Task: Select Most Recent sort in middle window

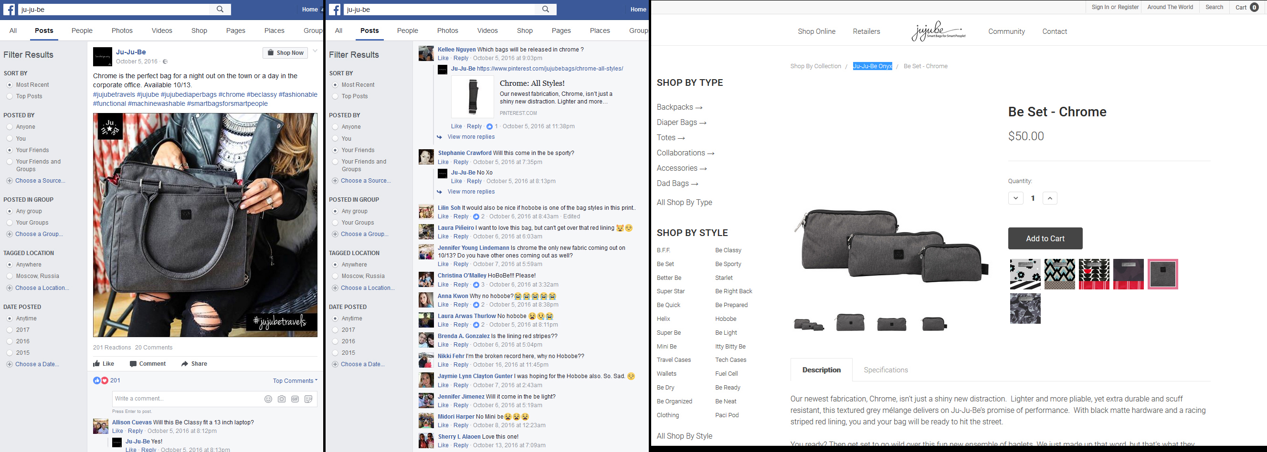Action: point(335,85)
